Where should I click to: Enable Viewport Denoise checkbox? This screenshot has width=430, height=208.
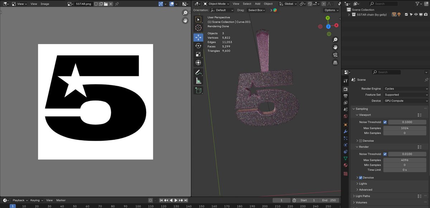pos(360,141)
